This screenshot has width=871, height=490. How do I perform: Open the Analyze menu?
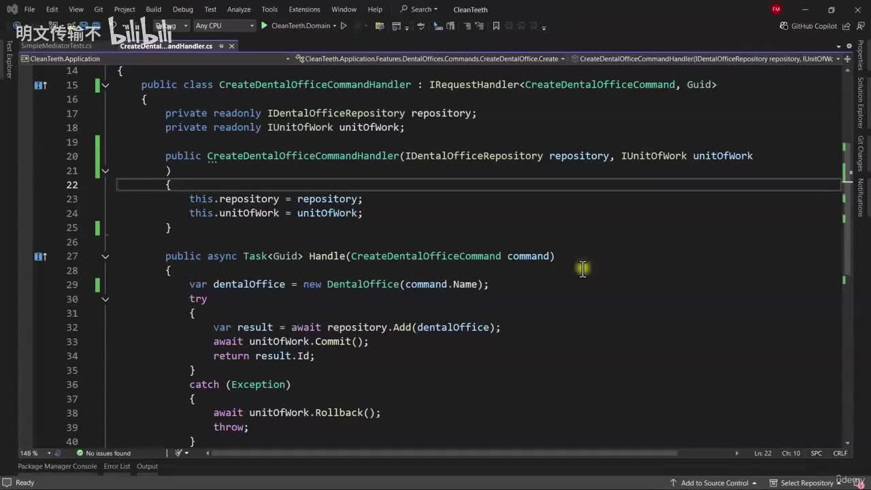239,10
